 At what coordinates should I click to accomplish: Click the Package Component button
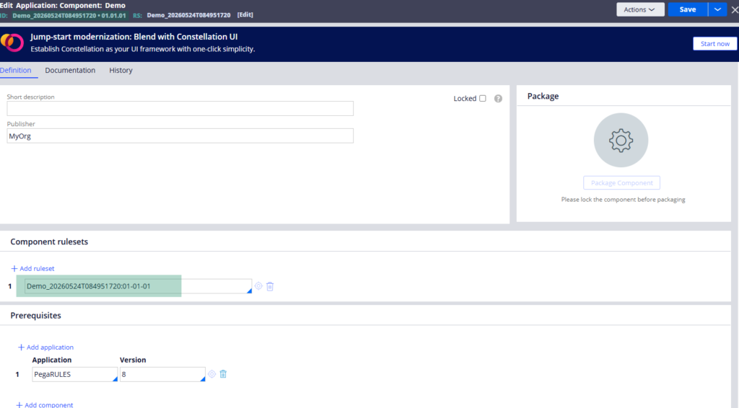(621, 182)
